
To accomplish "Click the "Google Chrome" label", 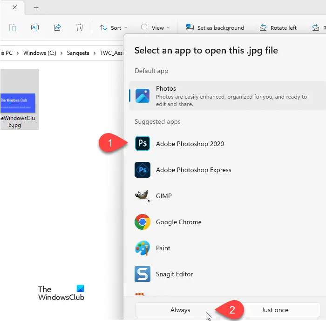I will click(x=178, y=222).
